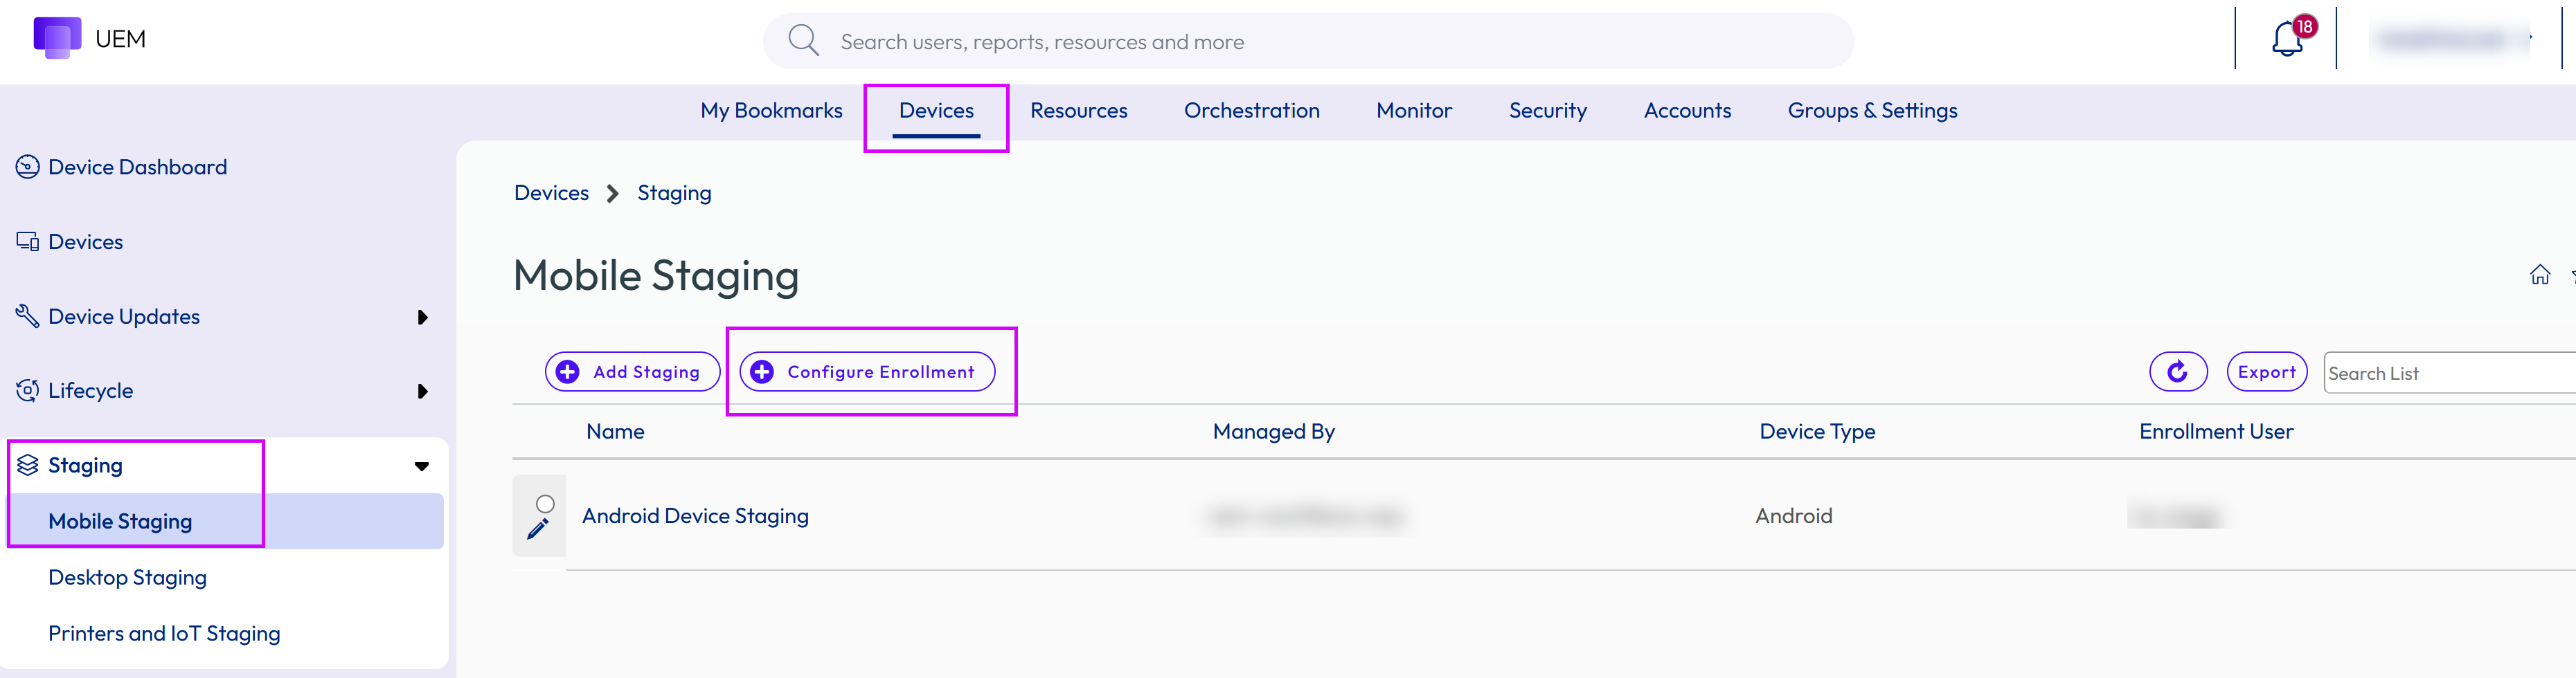Click in the Search List field
This screenshot has height=678, width=2576.
(x=2450, y=372)
